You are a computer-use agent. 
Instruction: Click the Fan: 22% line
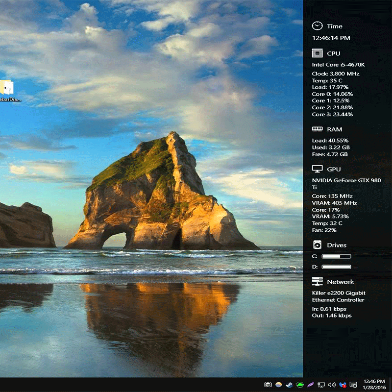coord(324,230)
